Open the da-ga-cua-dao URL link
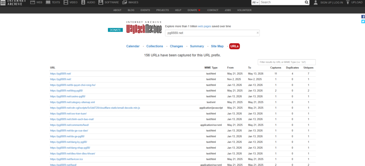Image resolution: width=365 pixels, height=166 pixels. tap(69, 131)
